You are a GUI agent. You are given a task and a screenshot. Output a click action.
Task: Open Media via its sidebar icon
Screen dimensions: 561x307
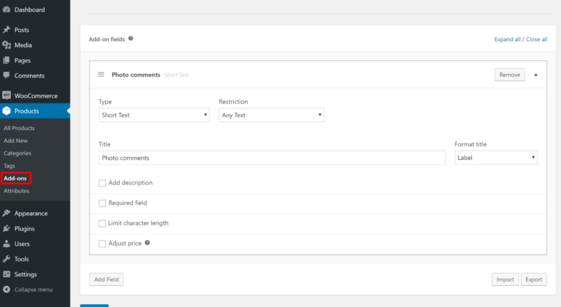[x=7, y=45]
